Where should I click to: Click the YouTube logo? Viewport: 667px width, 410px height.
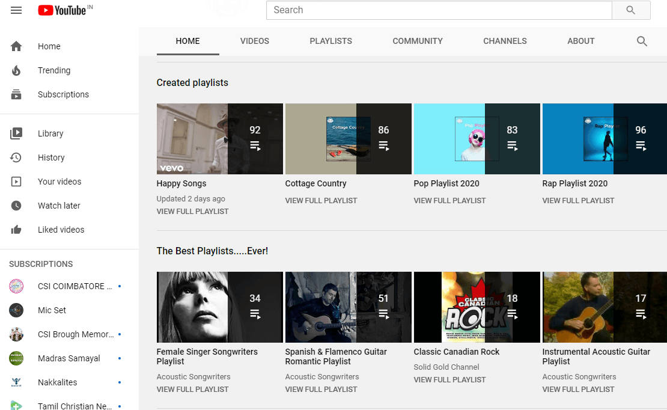point(62,10)
